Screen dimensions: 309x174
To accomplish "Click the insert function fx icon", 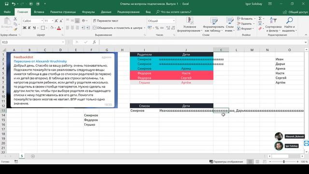I will 95,42.
